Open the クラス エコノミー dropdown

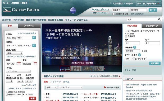(18, 71)
